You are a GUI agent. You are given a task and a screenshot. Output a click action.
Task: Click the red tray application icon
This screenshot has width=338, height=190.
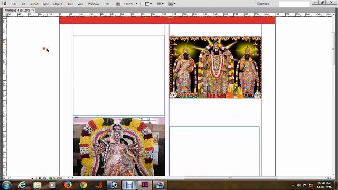pyautogui.click(x=311, y=185)
